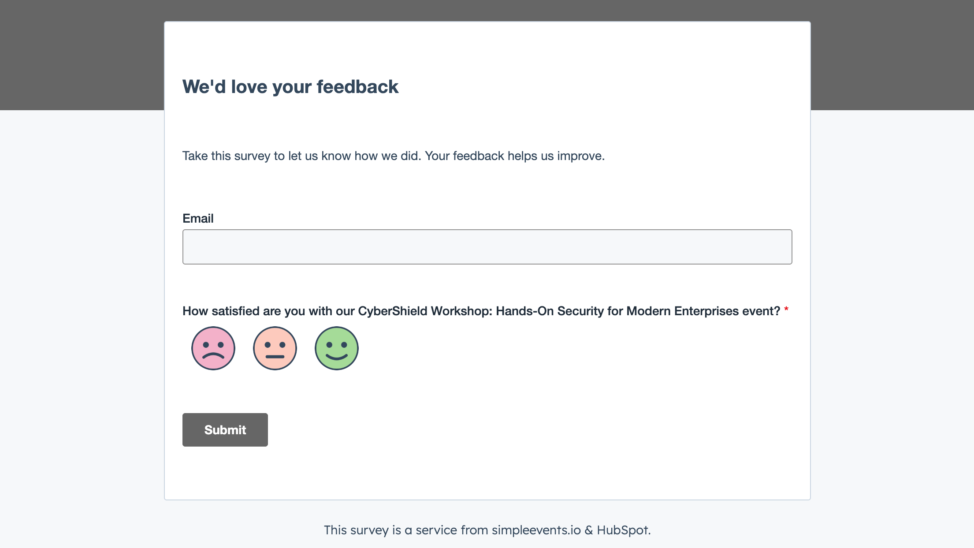Click the survey description text
This screenshot has height=548, width=974.
394,155
